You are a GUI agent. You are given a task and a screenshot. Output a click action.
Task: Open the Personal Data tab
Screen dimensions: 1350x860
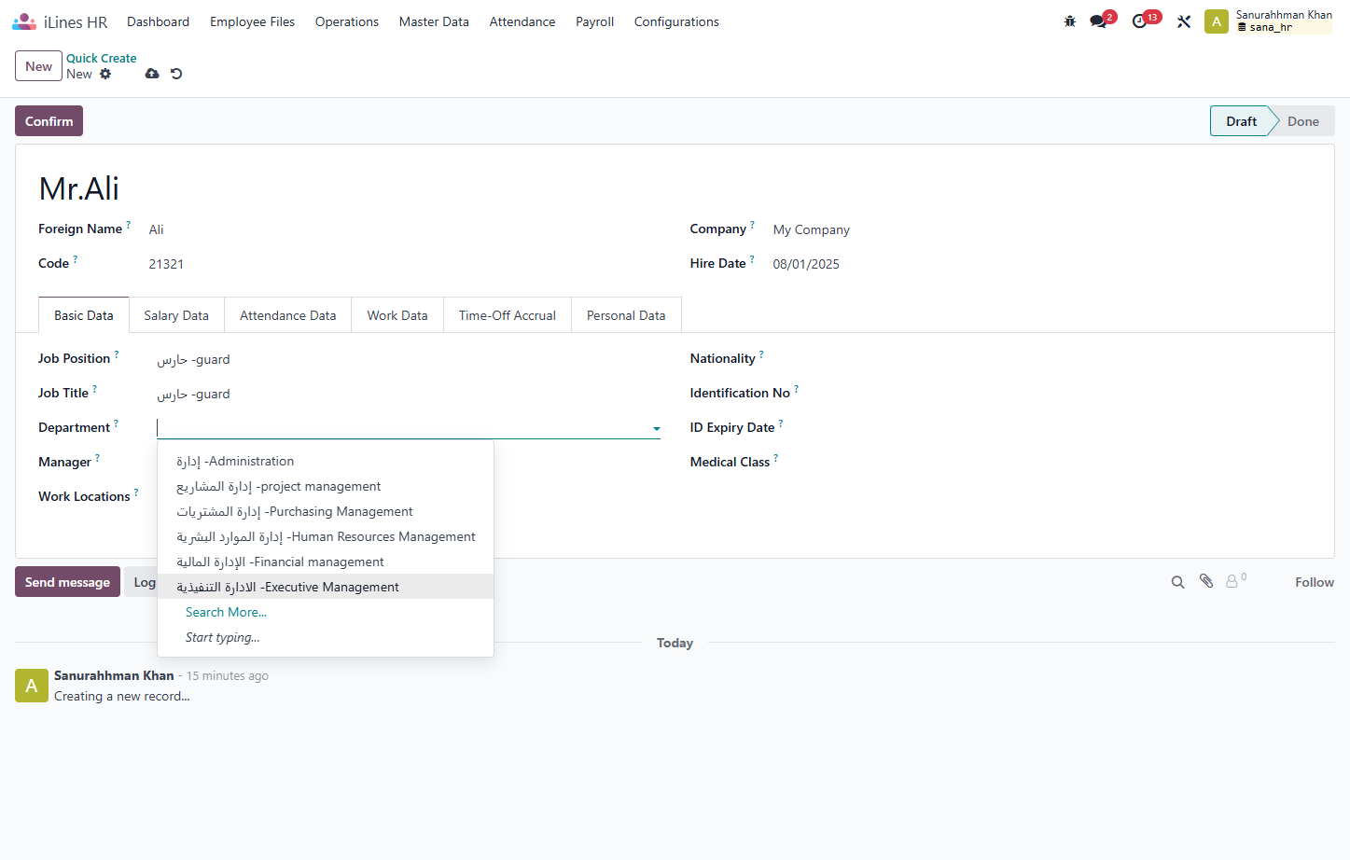pos(626,315)
